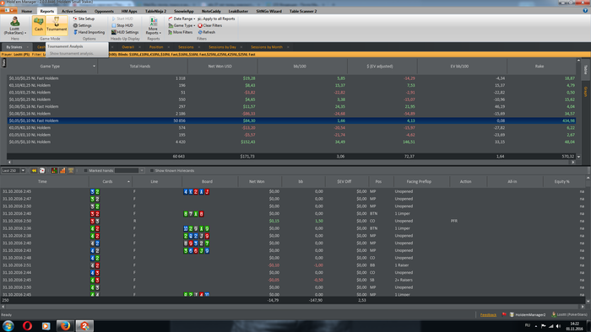
Task: Open the Game Type filter dropdown
Action: pos(182,25)
